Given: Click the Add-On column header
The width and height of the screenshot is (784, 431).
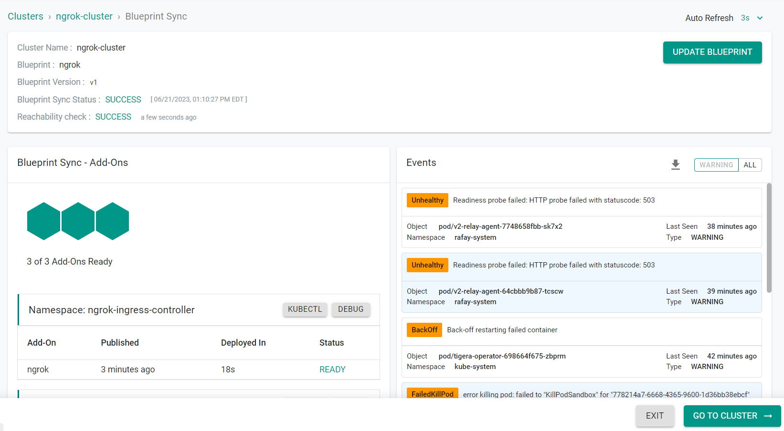Looking at the screenshot, I should point(42,343).
